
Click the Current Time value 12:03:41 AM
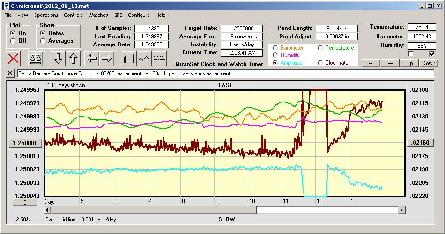pos(242,52)
